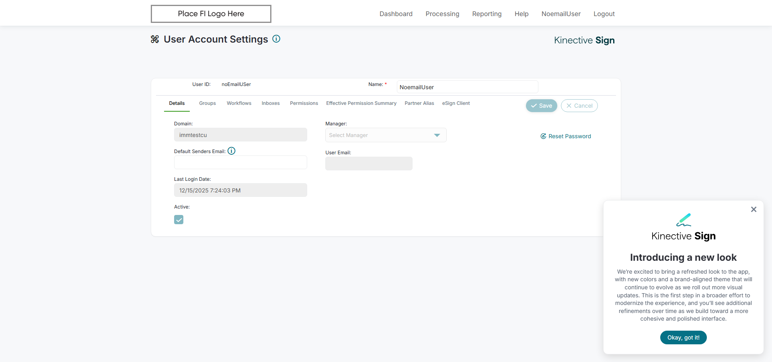Open the Processing menu
The width and height of the screenshot is (772, 362).
442,14
